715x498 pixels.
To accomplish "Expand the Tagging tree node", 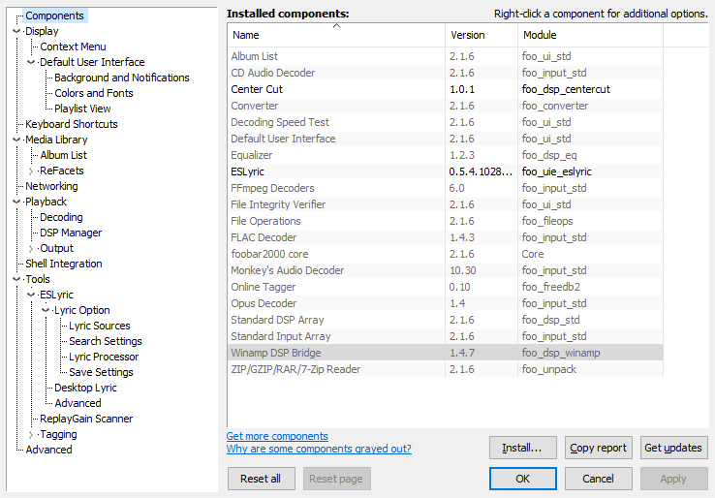I will [31, 434].
